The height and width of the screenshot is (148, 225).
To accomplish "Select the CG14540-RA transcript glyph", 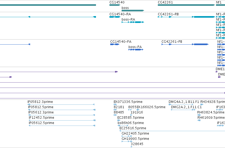I will coord(115,17).
